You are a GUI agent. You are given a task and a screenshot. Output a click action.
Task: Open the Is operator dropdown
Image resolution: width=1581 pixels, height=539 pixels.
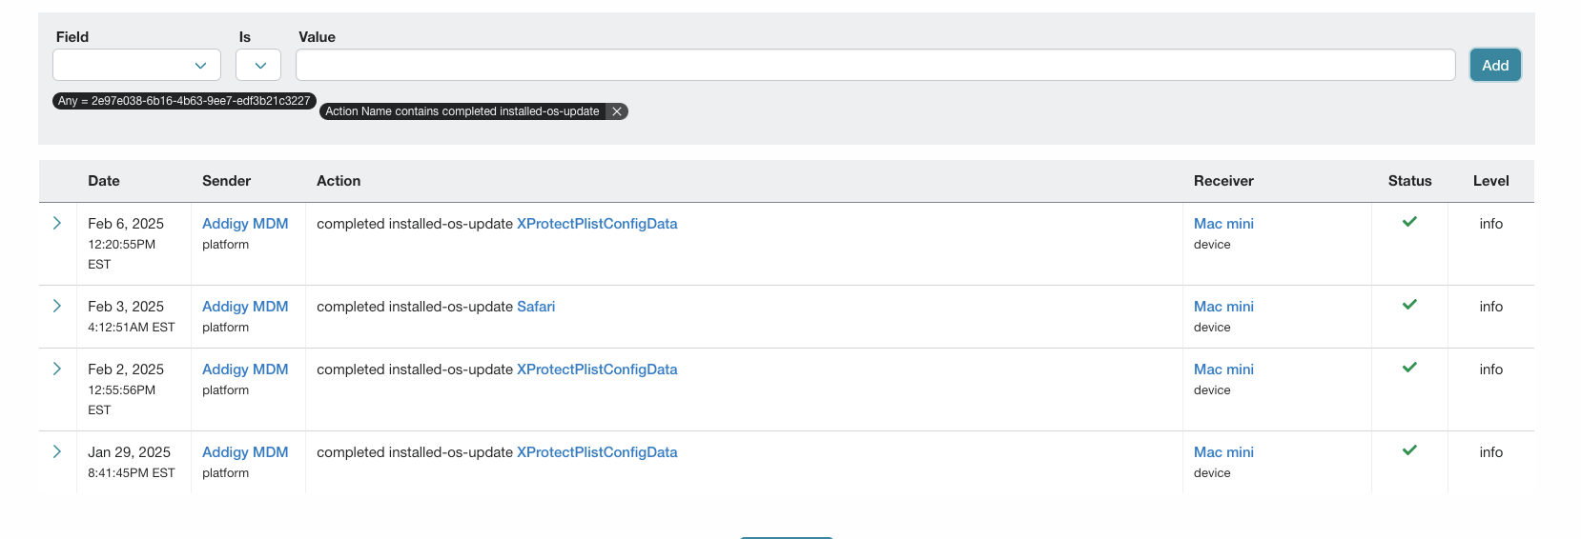258,65
